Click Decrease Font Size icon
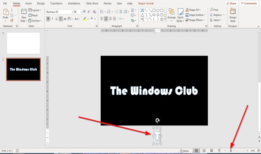Image resolution: width=261 pixels, height=154 pixels. tap(89, 12)
